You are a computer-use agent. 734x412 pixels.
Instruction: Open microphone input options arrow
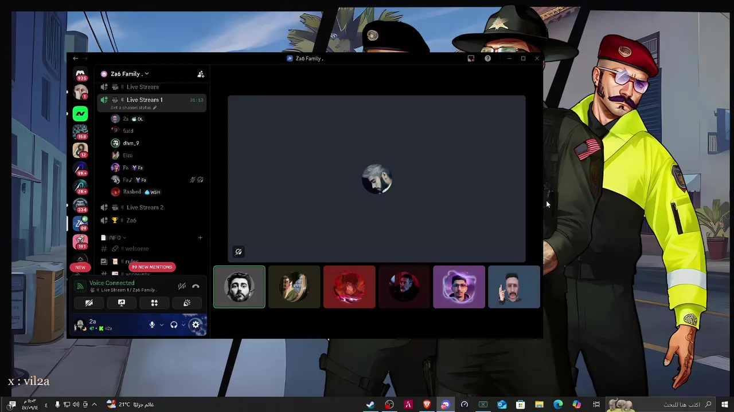point(162,325)
